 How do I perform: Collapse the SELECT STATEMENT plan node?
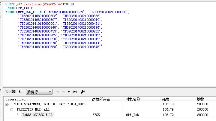pyautogui.click(x=7, y=104)
